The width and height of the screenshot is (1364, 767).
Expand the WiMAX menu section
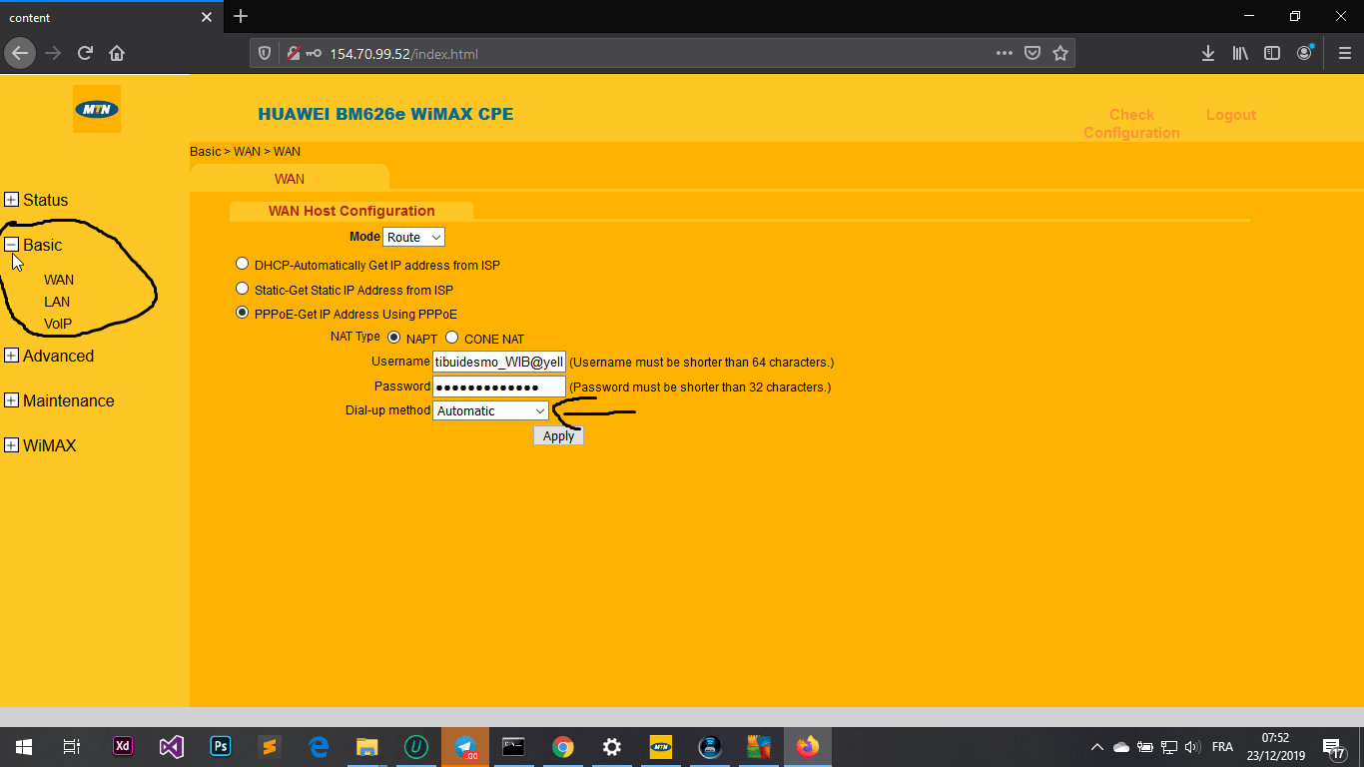[x=12, y=445]
